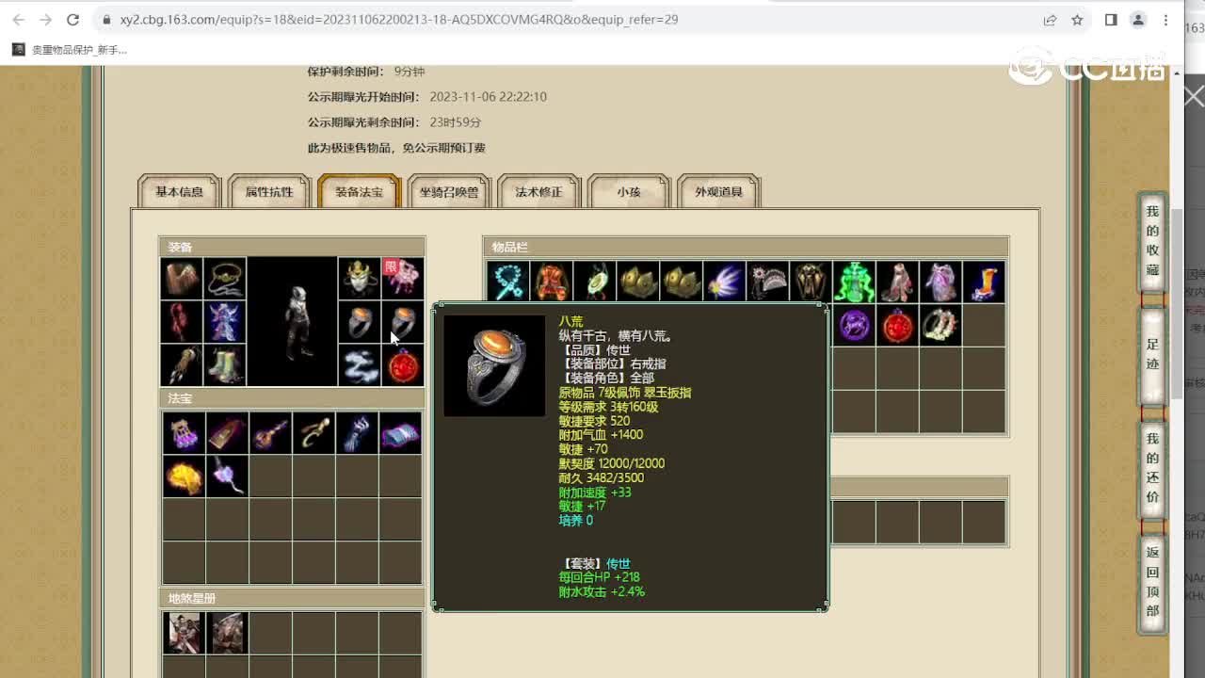Screen dimensions: 1205x678
Task: Click the orange-red armor in 物品栏
Action: tap(551, 282)
